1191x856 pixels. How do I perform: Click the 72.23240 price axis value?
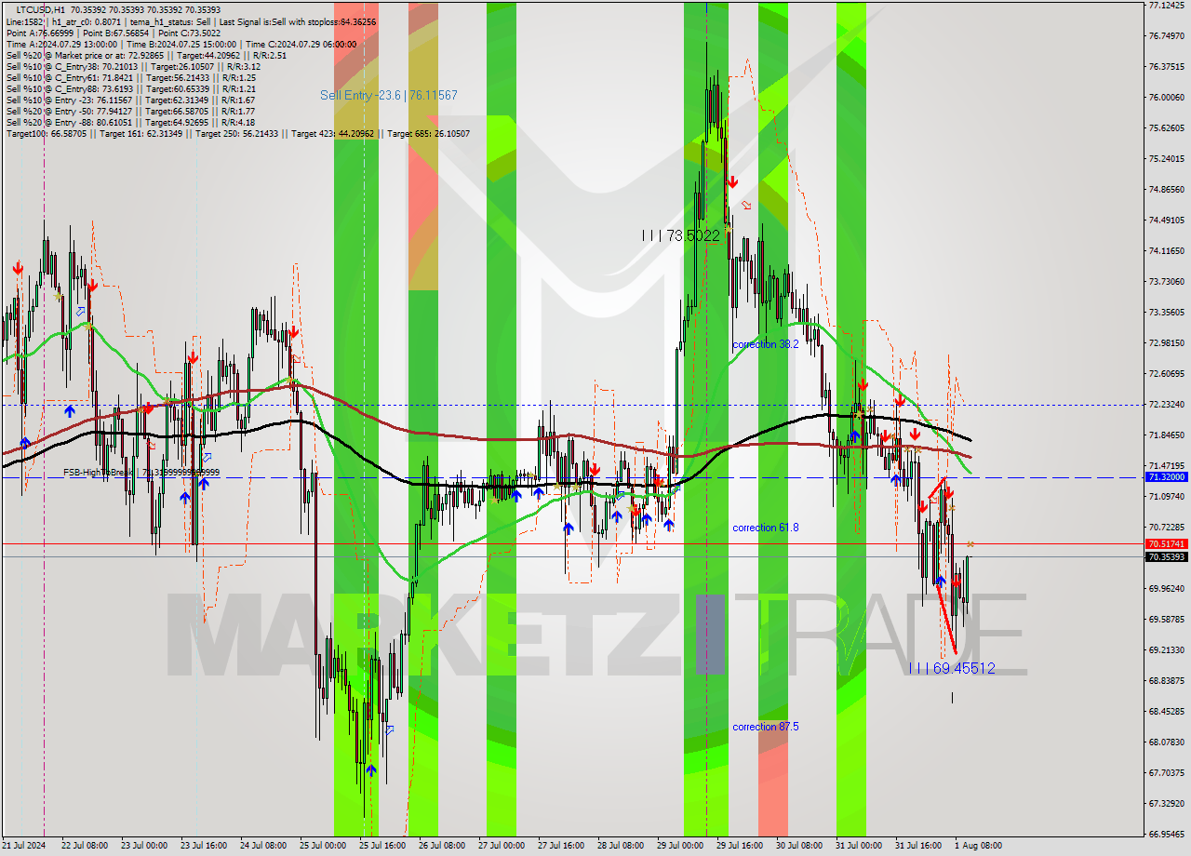click(x=1166, y=405)
